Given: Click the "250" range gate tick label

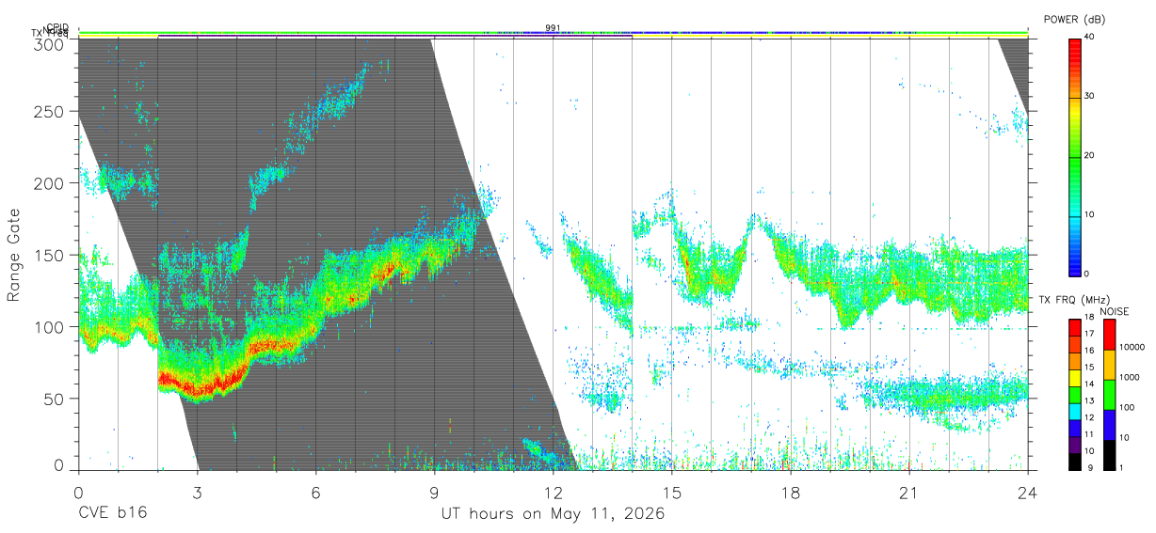Looking at the screenshot, I should (50, 111).
